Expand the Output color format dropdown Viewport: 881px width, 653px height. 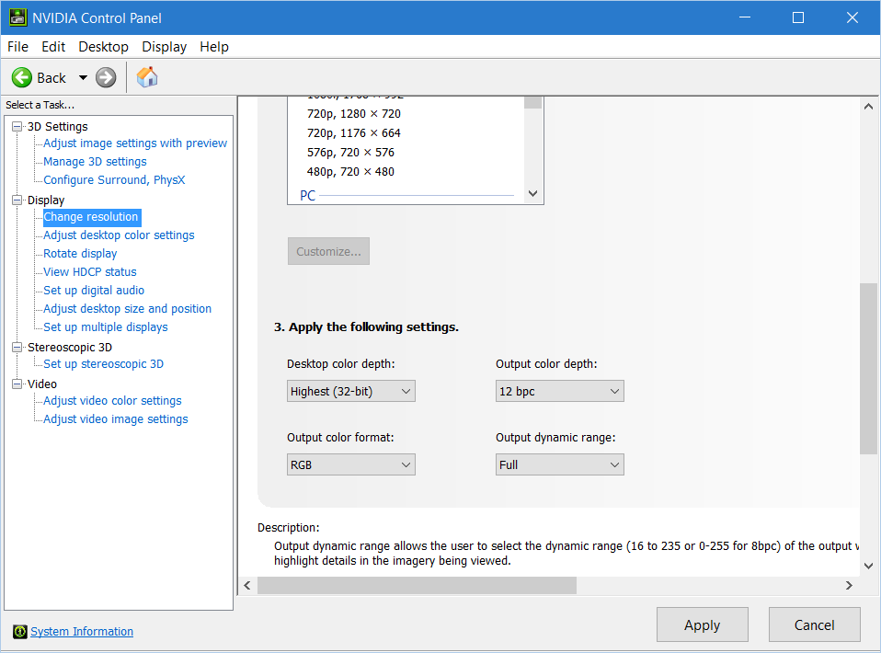coord(351,465)
